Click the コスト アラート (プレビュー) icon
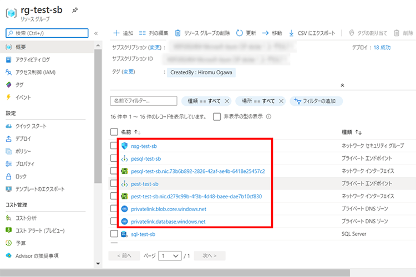This screenshot has height=277, width=416. pyautogui.click(x=9, y=230)
